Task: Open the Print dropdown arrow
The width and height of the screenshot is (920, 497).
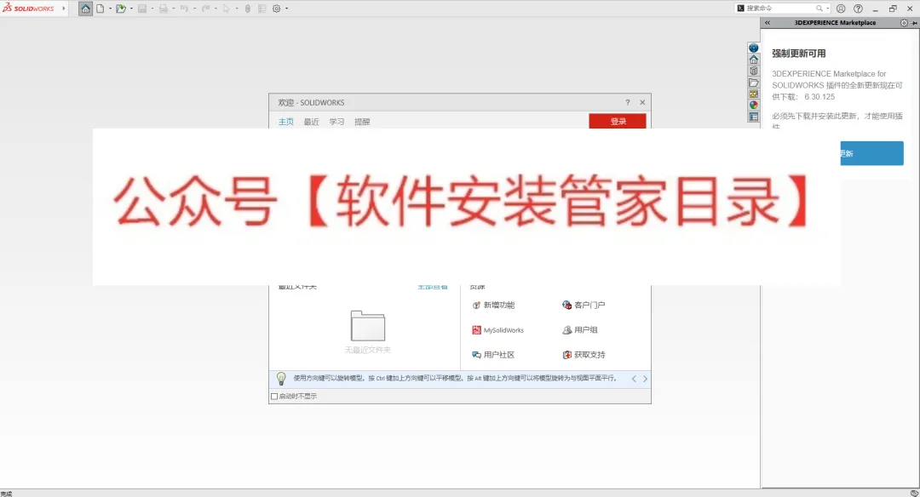Action: [174, 9]
